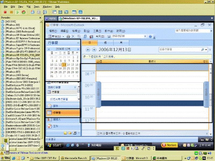Toggle the sidebar view icon in VMware toolbar

54,12
